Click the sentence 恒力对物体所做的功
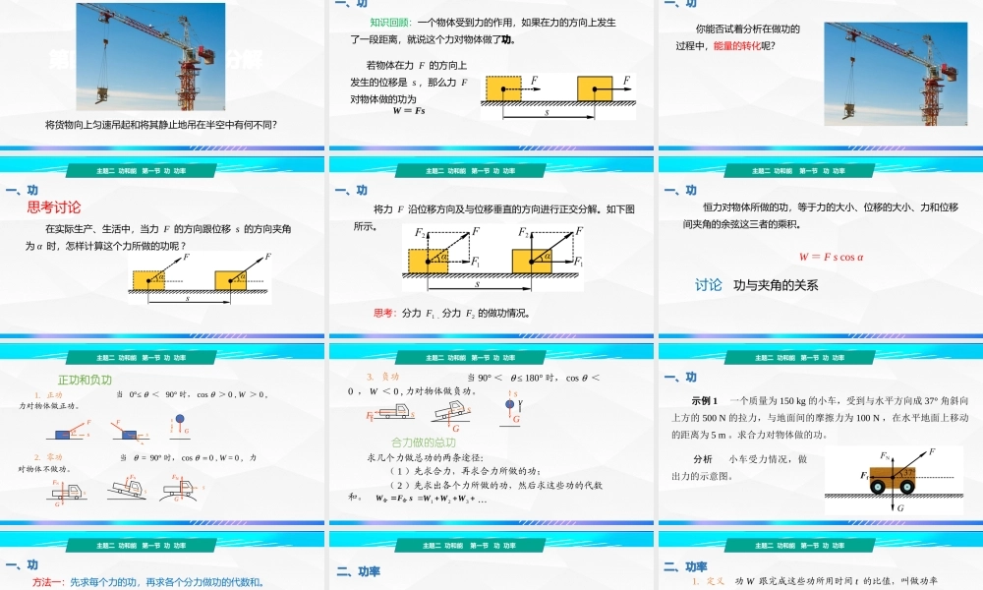983x590 pixels. tap(821, 215)
